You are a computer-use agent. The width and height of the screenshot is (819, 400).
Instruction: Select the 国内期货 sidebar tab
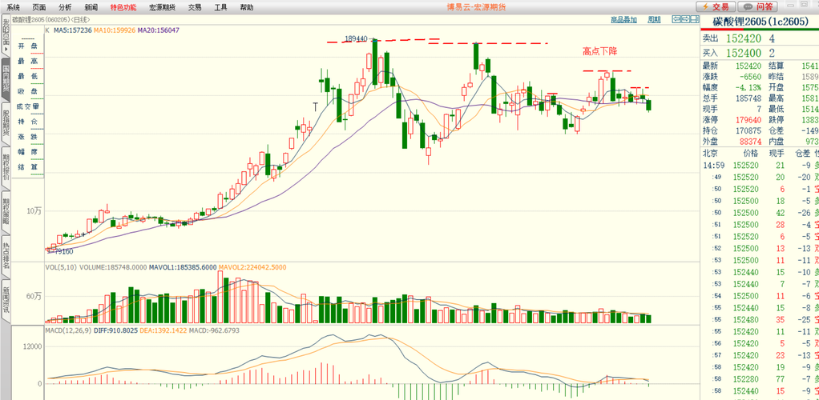[6, 80]
